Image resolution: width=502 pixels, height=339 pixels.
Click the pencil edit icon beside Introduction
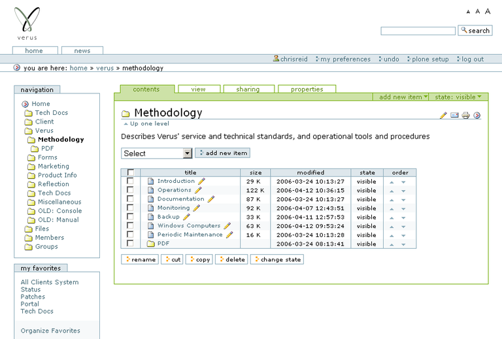201,182
